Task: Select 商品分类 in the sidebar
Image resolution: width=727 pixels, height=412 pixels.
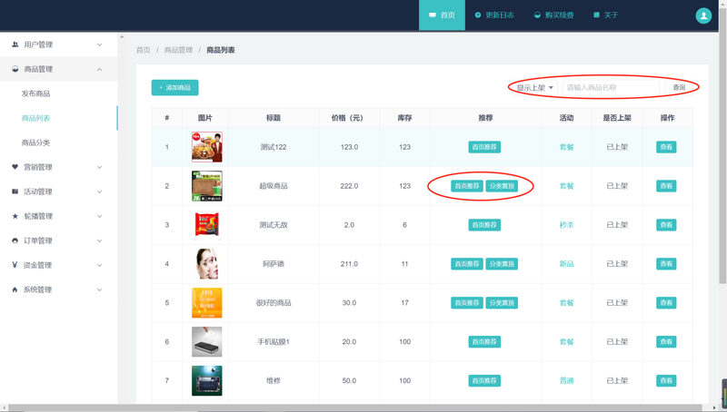Action: (x=35, y=142)
